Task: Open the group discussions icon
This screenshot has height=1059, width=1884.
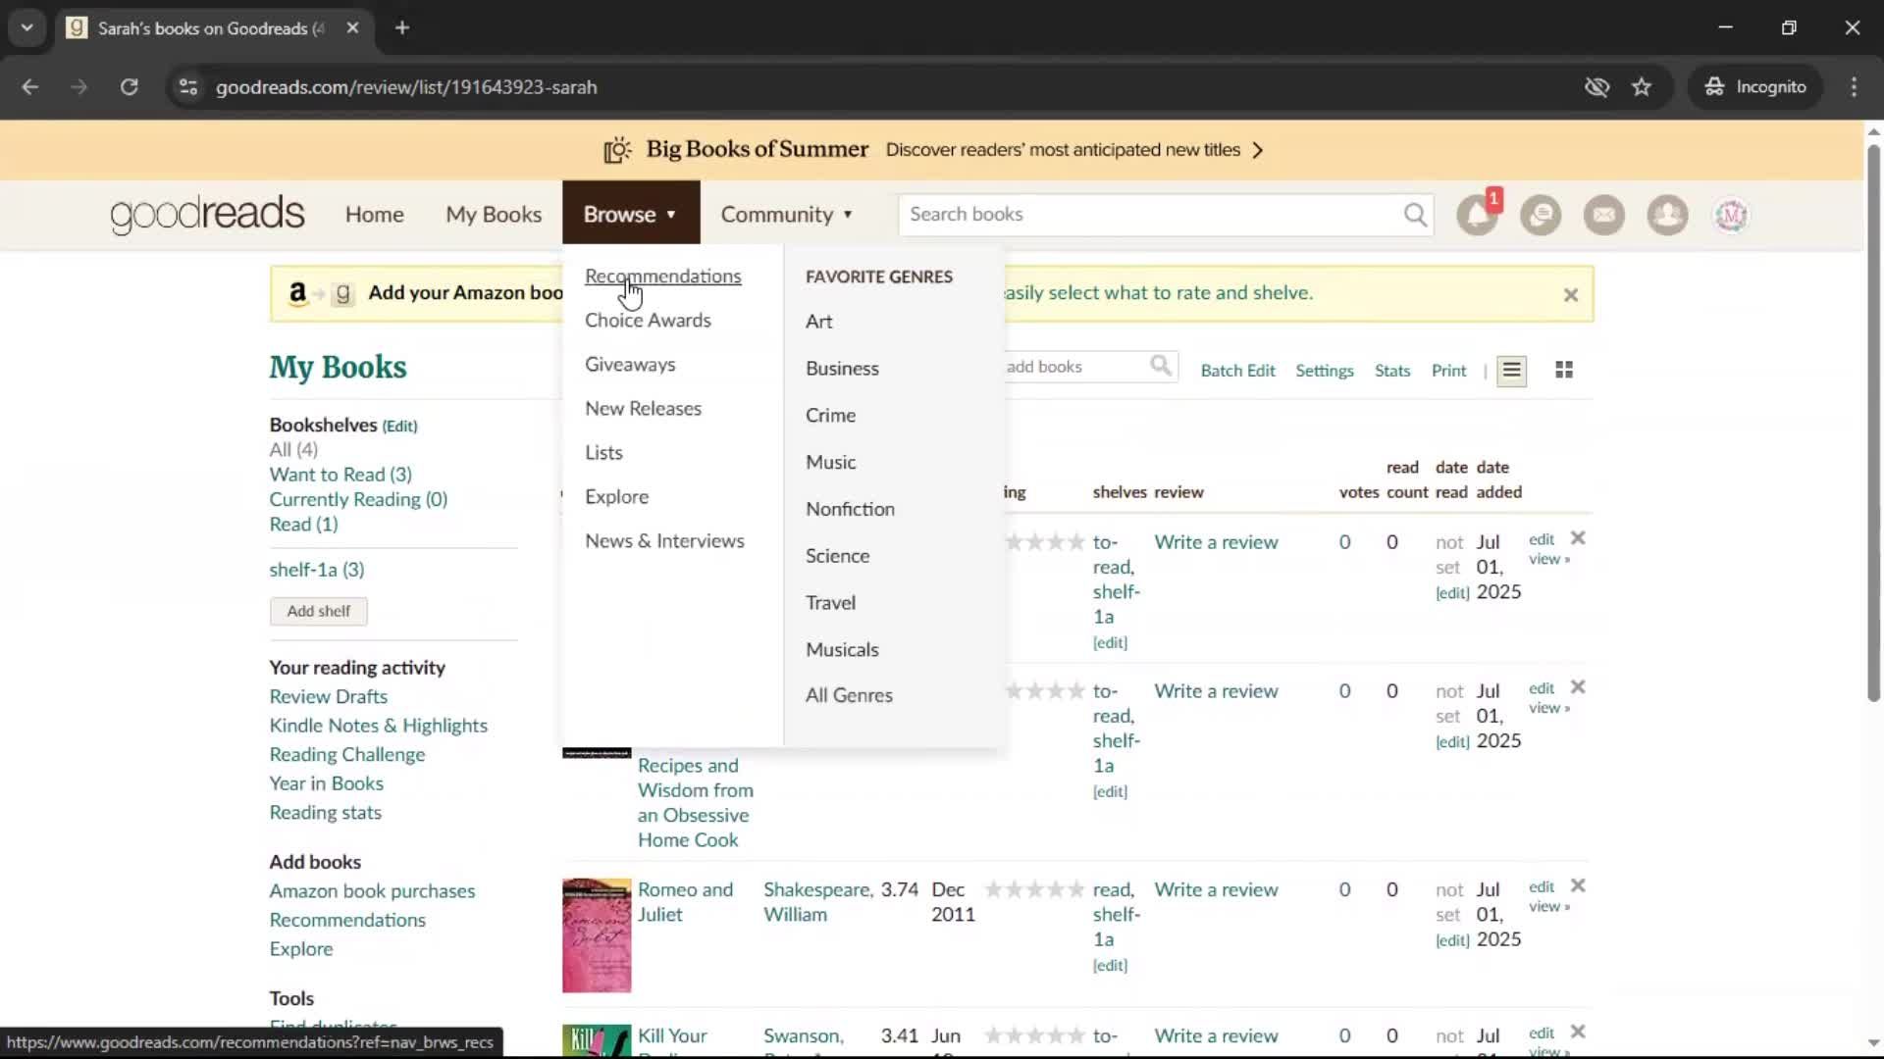Action: coord(1541,215)
